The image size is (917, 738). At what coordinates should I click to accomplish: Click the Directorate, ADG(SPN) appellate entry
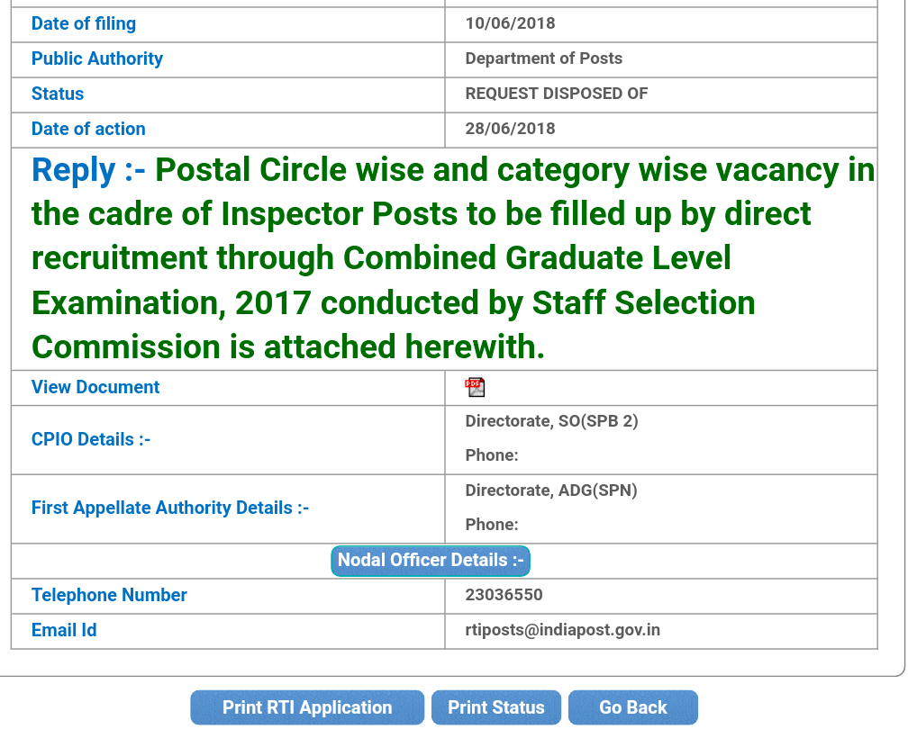point(550,490)
